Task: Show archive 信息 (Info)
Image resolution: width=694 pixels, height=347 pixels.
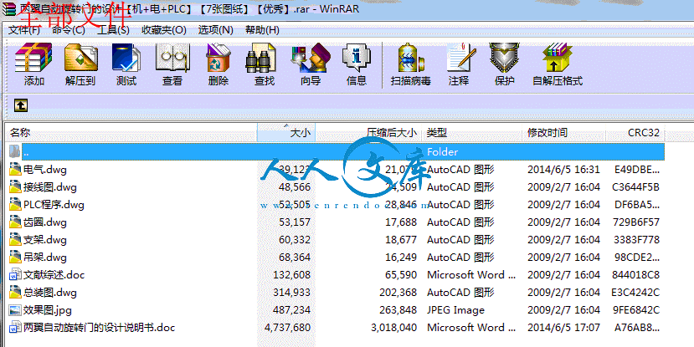Action: (357, 58)
